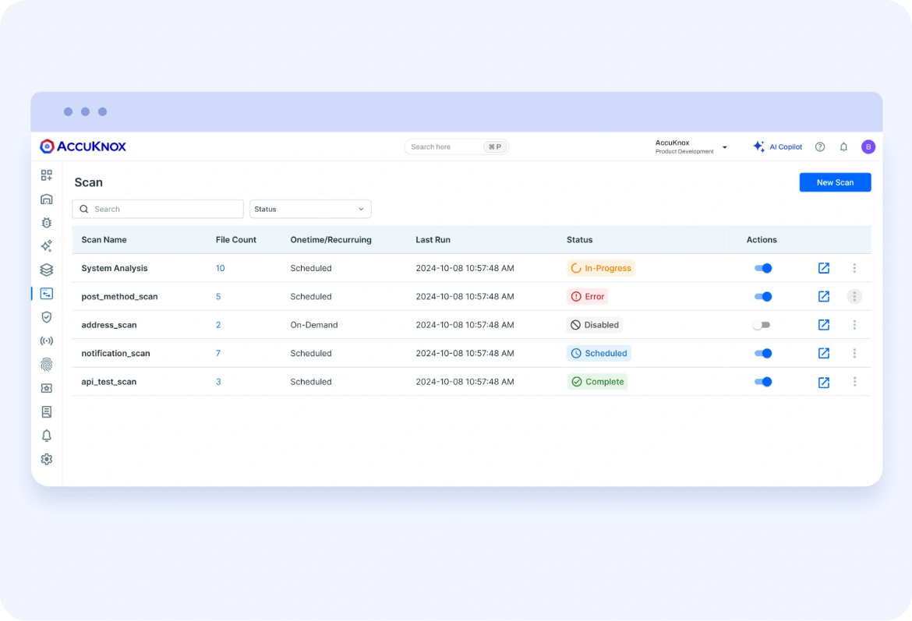This screenshot has height=621, width=912.
Task: Open file count link 10 for System Analysis
Action: coord(219,268)
